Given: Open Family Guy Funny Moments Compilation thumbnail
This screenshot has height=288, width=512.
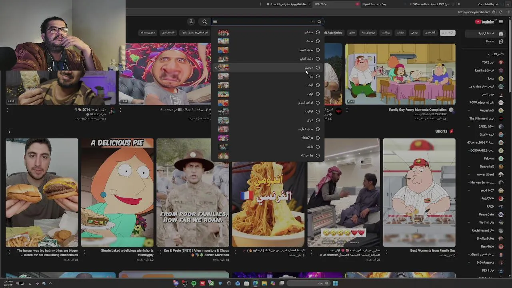Looking at the screenshot, I should pos(400,74).
